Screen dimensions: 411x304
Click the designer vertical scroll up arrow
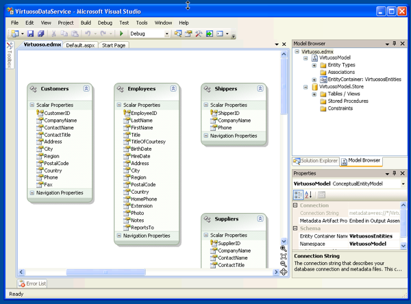coord(284,54)
